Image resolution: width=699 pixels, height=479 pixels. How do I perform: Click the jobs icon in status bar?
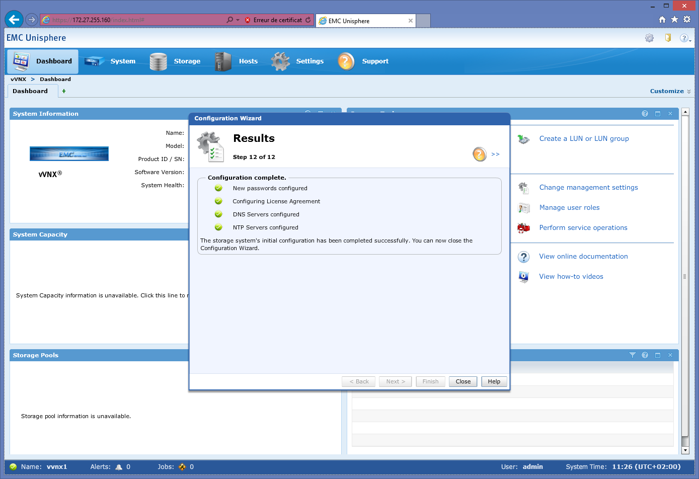coord(182,467)
